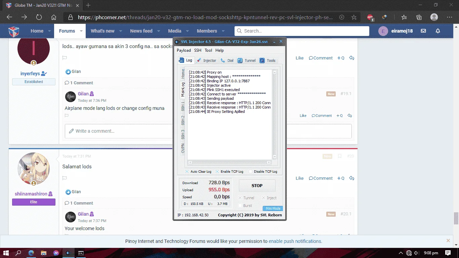This screenshot has height=258, width=459.
Task: Open the inbox envelope icon
Action: point(423,31)
